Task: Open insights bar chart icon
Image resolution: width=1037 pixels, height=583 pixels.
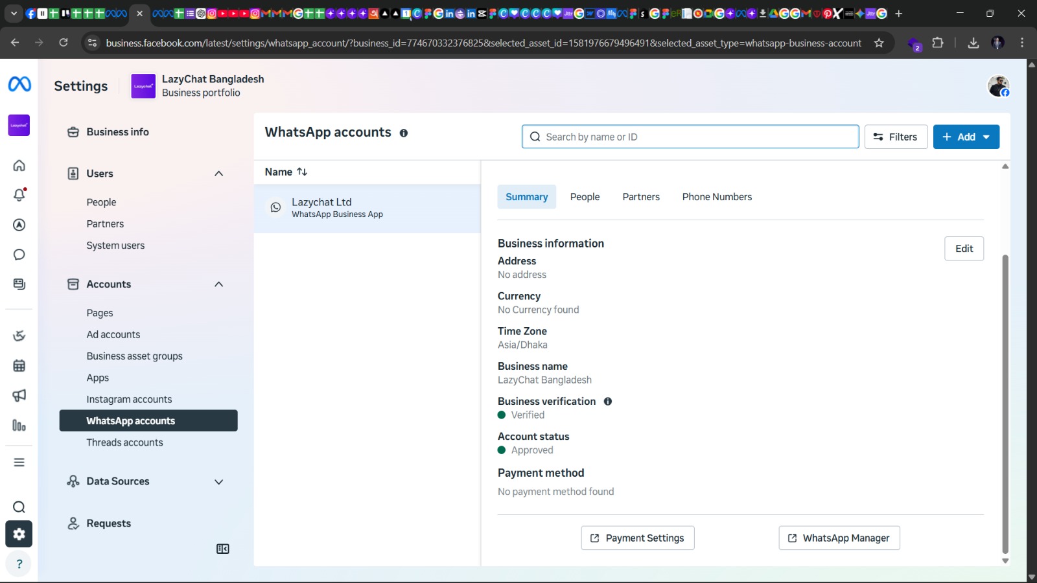Action: tap(19, 426)
